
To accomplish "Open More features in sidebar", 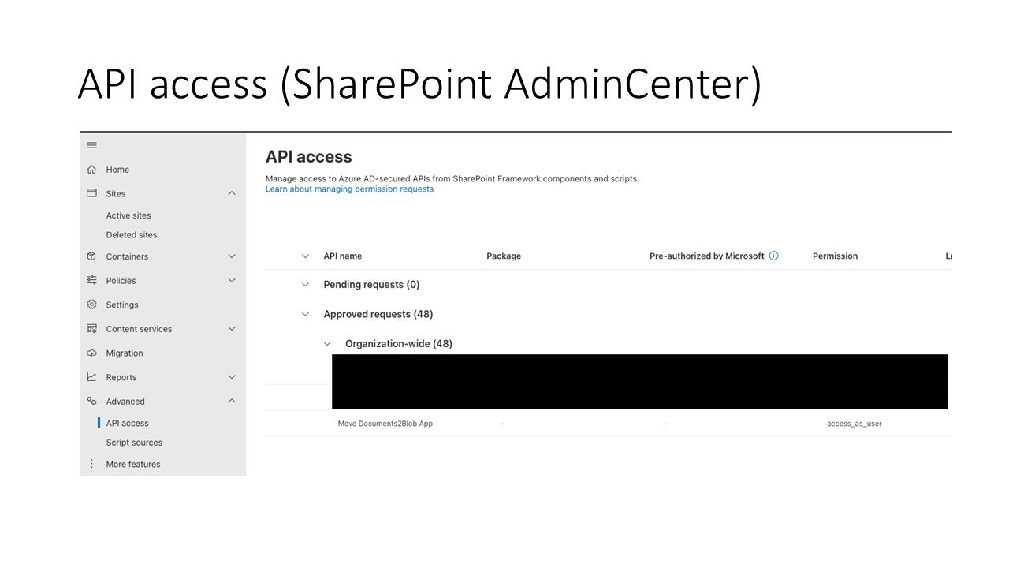I will 133,464.
